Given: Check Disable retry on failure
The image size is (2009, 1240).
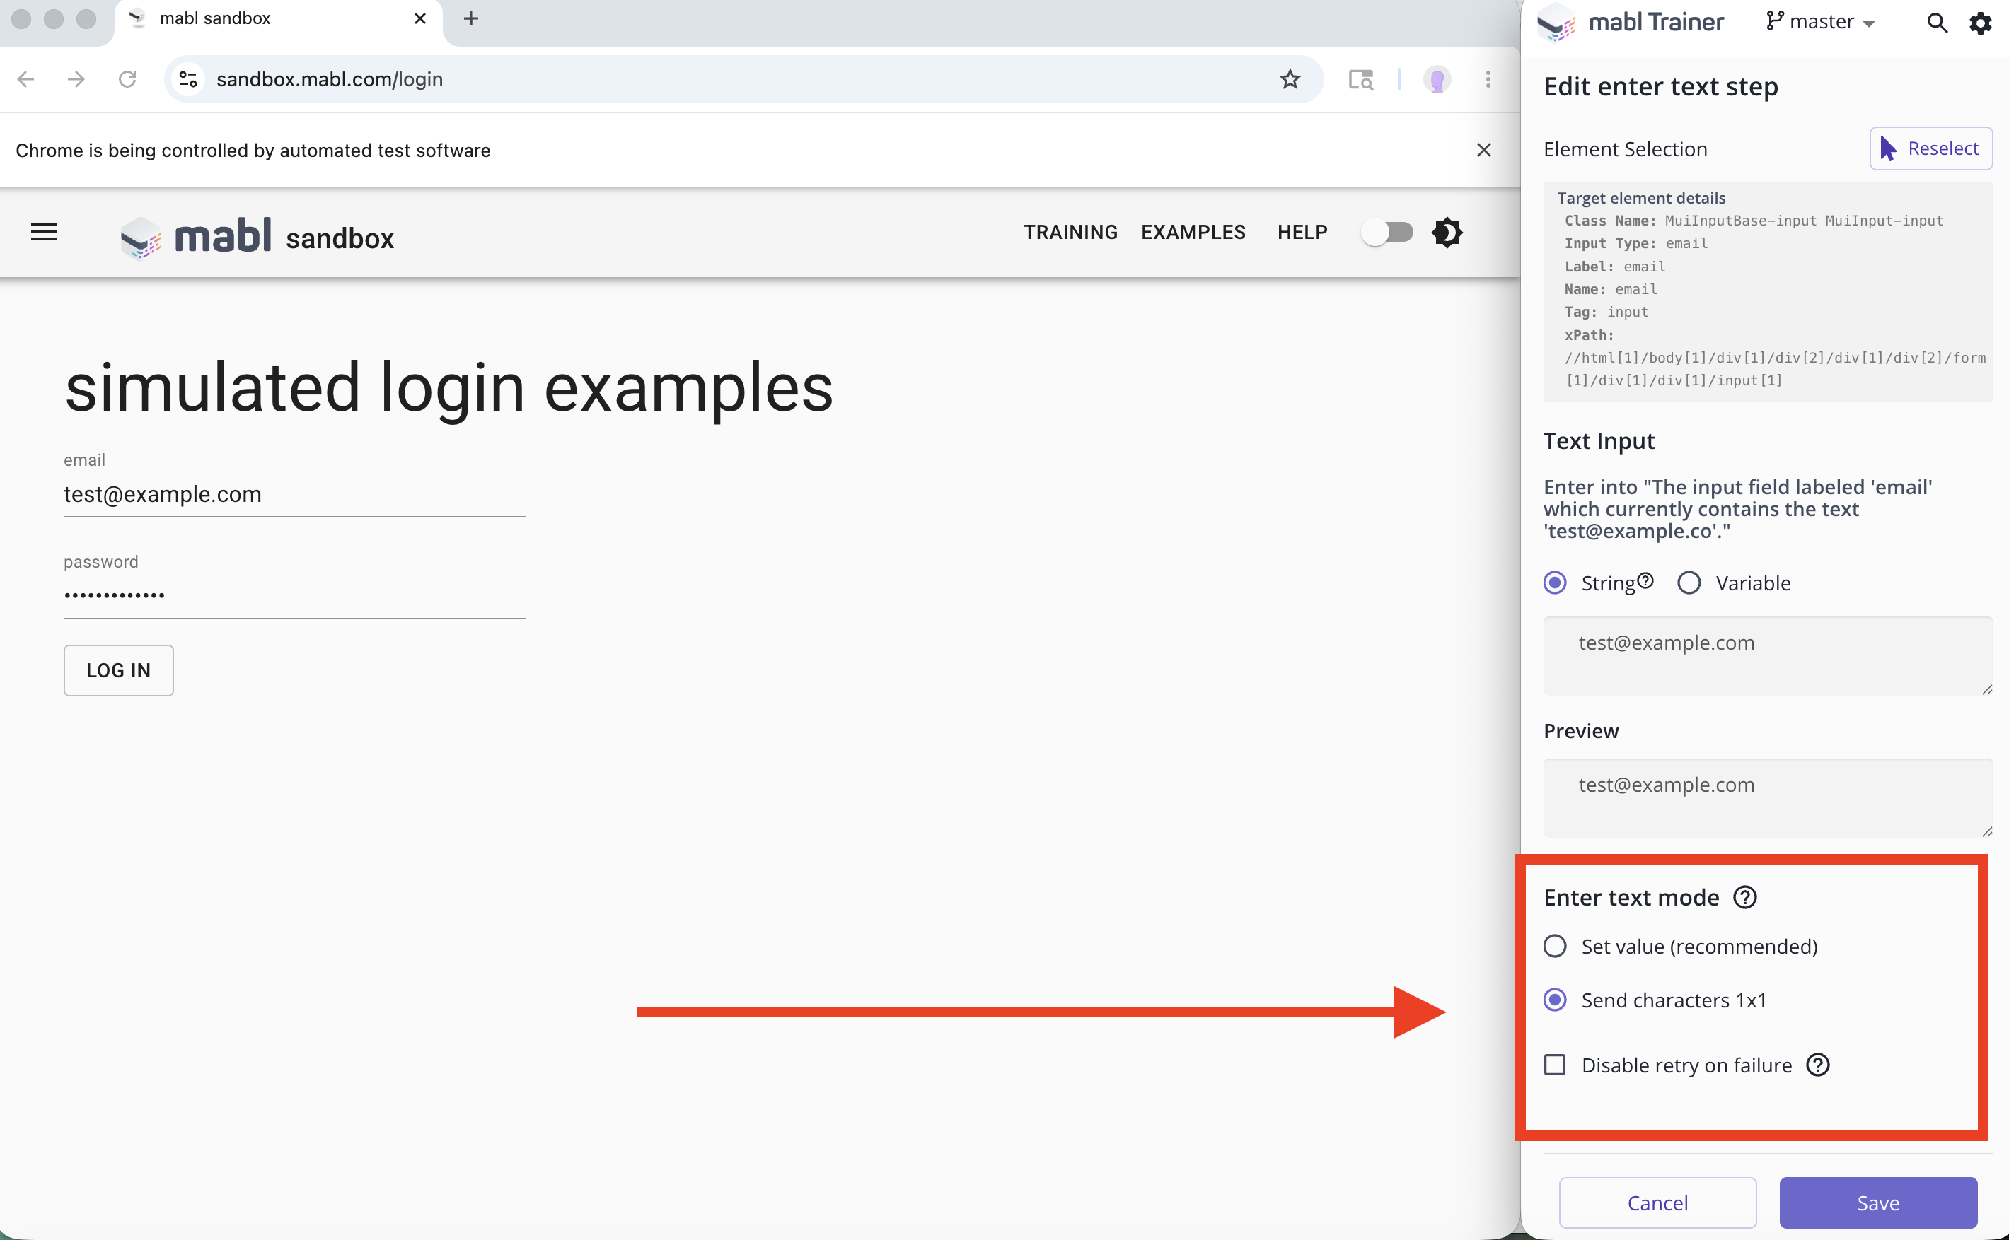Looking at the screenshot, I should pos(1555,1065).
